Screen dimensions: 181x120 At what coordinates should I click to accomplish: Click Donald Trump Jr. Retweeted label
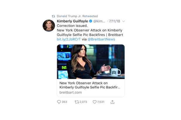pyautogui.click(x=77, y=16)
